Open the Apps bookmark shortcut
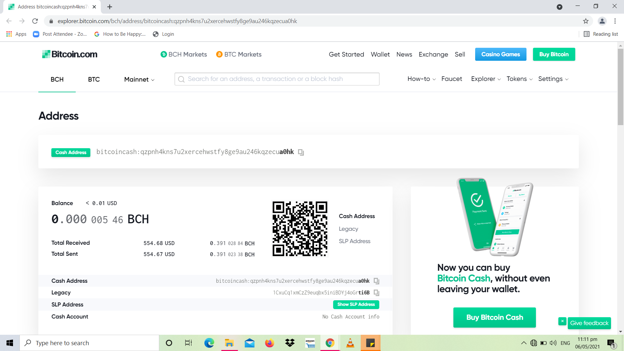Screen dimensions: 624x351 point(16,34)
